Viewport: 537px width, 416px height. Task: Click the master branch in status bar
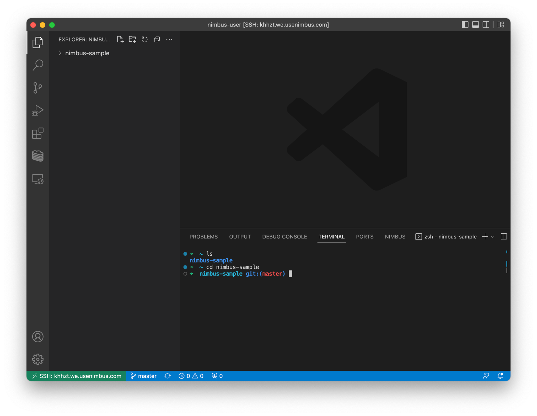click(x=143, y=376)
